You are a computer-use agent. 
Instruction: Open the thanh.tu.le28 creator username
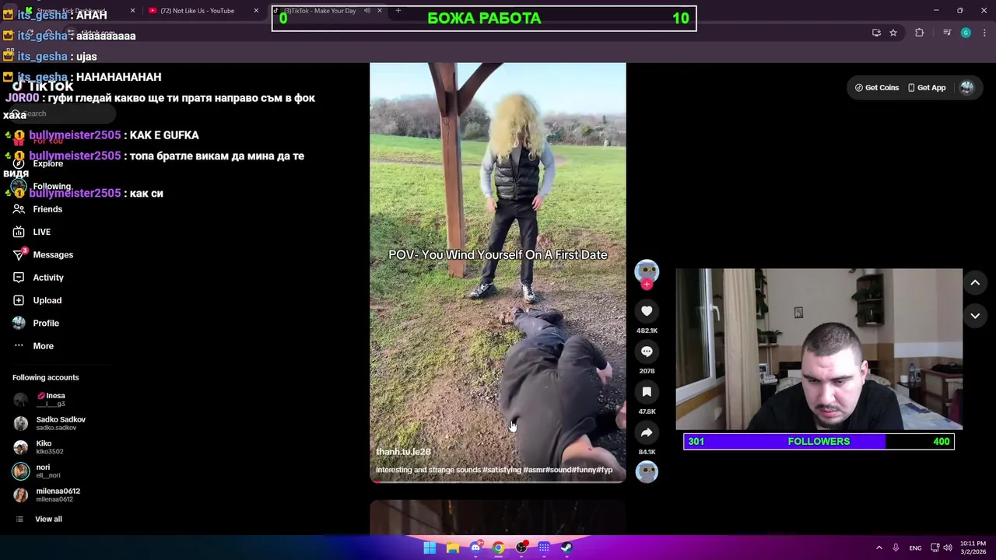[x=403, y=452]
